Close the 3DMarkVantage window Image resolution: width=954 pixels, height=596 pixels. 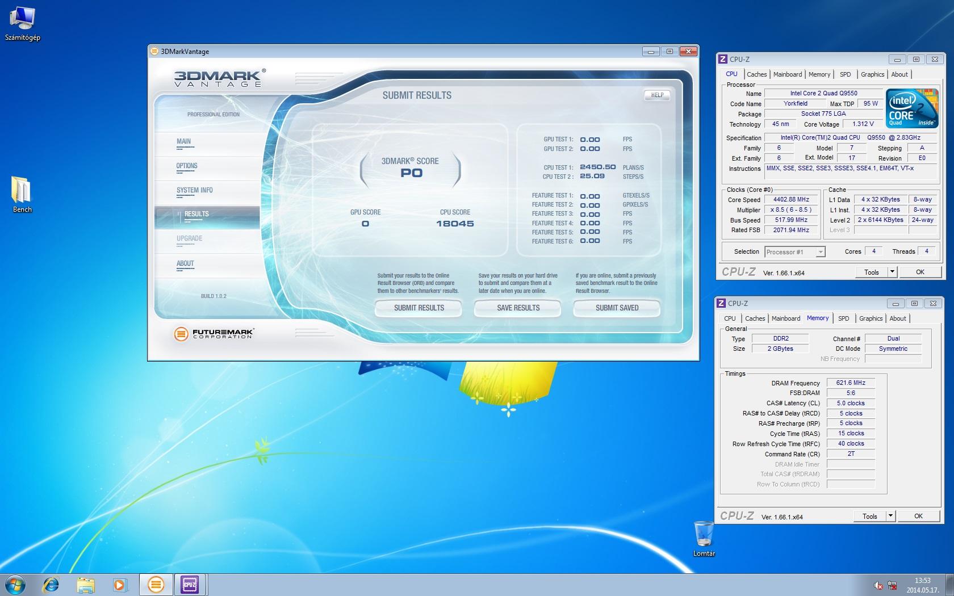pyautogui.click(x=688, y=51)
